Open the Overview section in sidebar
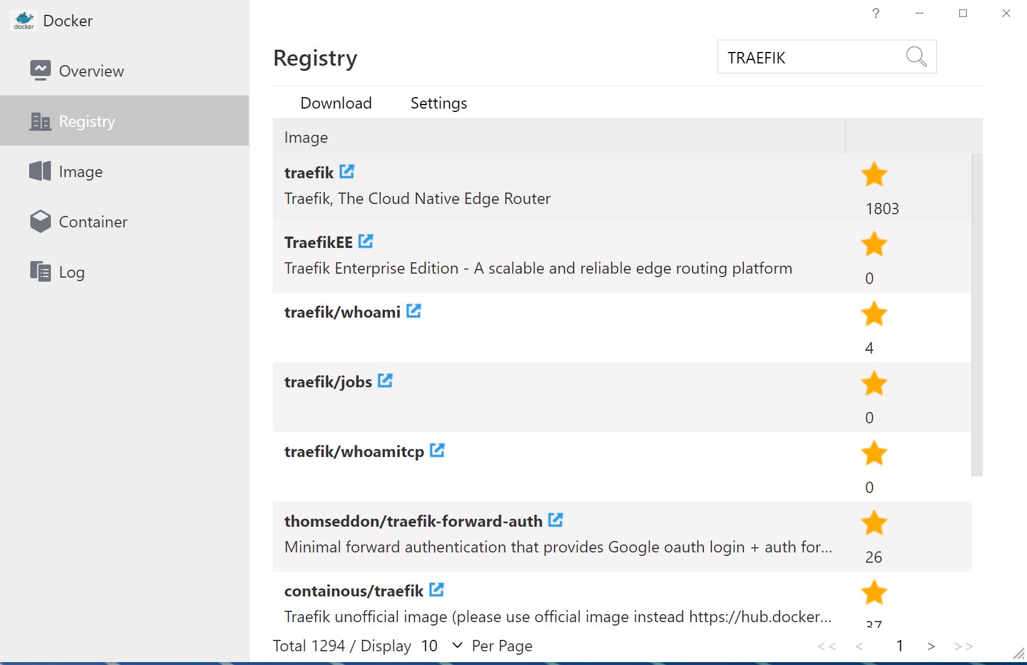Image resolution: width=1027 pixels, height=665 pixels. (125, 71)
